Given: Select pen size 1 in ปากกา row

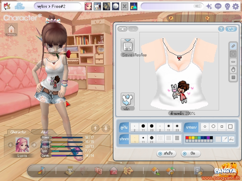Looking at the screenshot, I should coord(135,139).
